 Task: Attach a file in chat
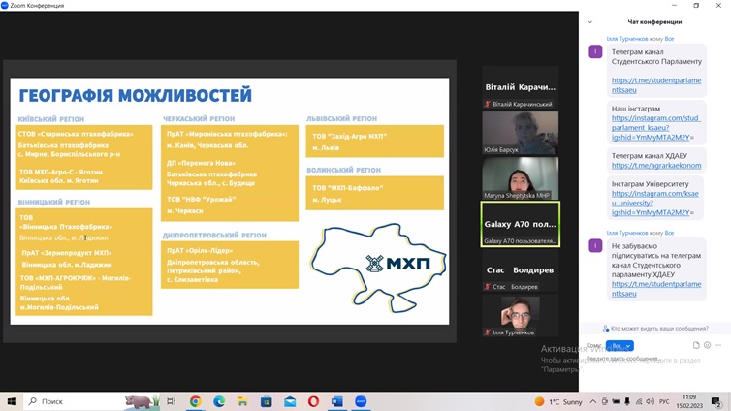696,345
